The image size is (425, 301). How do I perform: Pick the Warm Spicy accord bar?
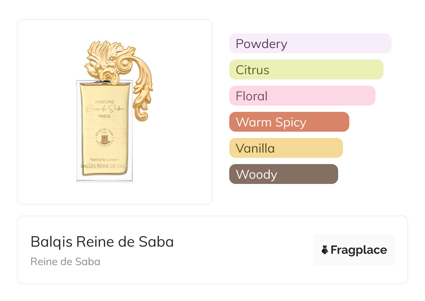(x=289, y=122)
